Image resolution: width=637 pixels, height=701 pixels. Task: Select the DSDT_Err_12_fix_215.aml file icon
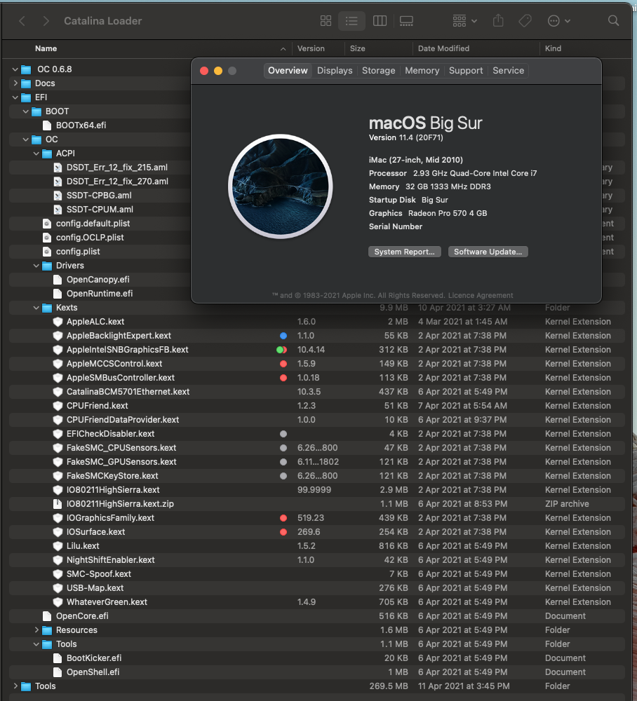(x=58, y=168)
